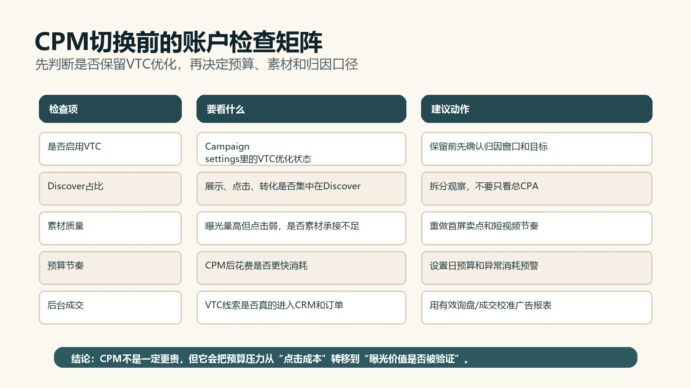Click the '用有效询盘/成交校准广告报表' cell
The width and height of the screenshot is (691, 388).
(x=537, y=307)
